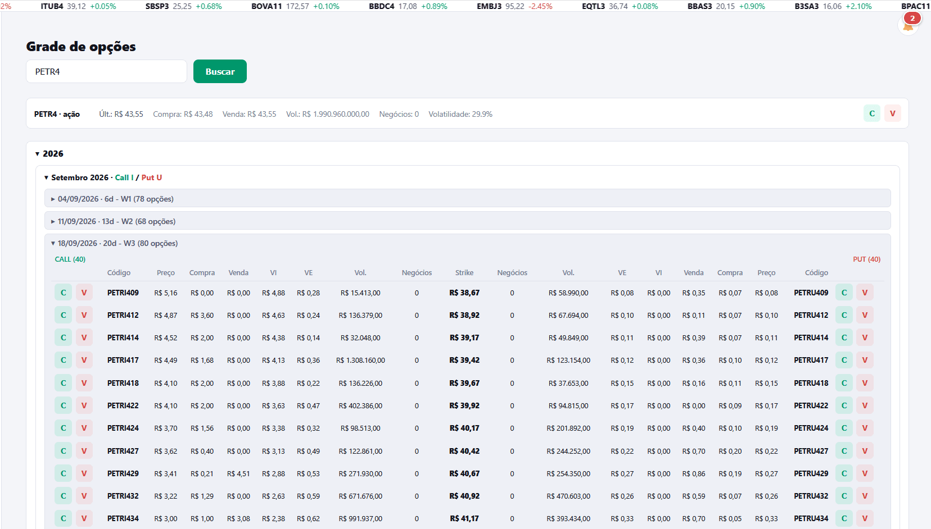Click C buy button for call PETRI409
Screen dimensions: 931x529
pyautogui.click(x=64, y=293)
